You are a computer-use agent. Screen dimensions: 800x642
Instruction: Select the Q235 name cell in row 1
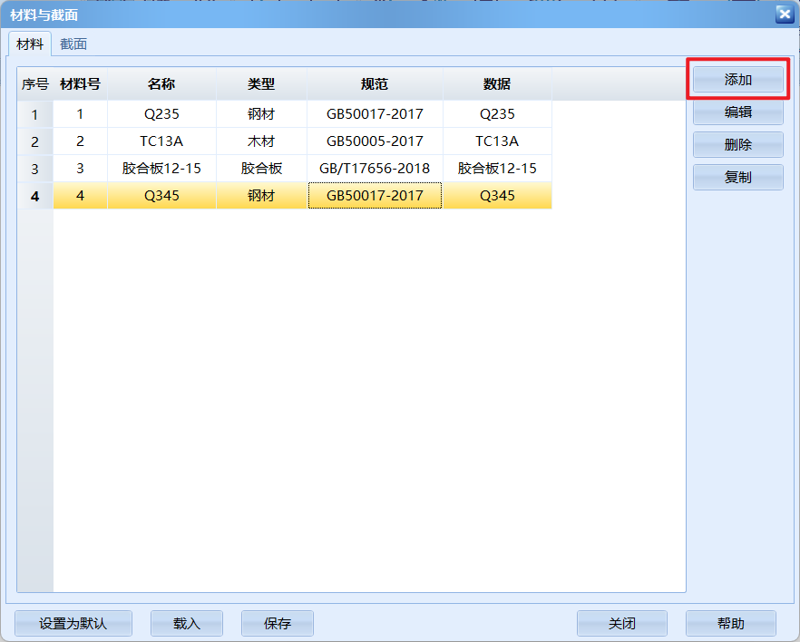coord(161,114)
